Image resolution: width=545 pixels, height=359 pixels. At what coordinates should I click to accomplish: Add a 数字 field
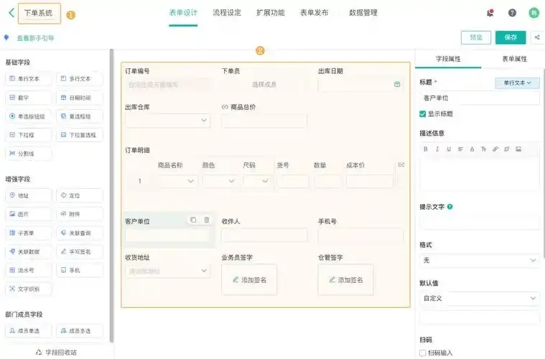pos(29,98)
